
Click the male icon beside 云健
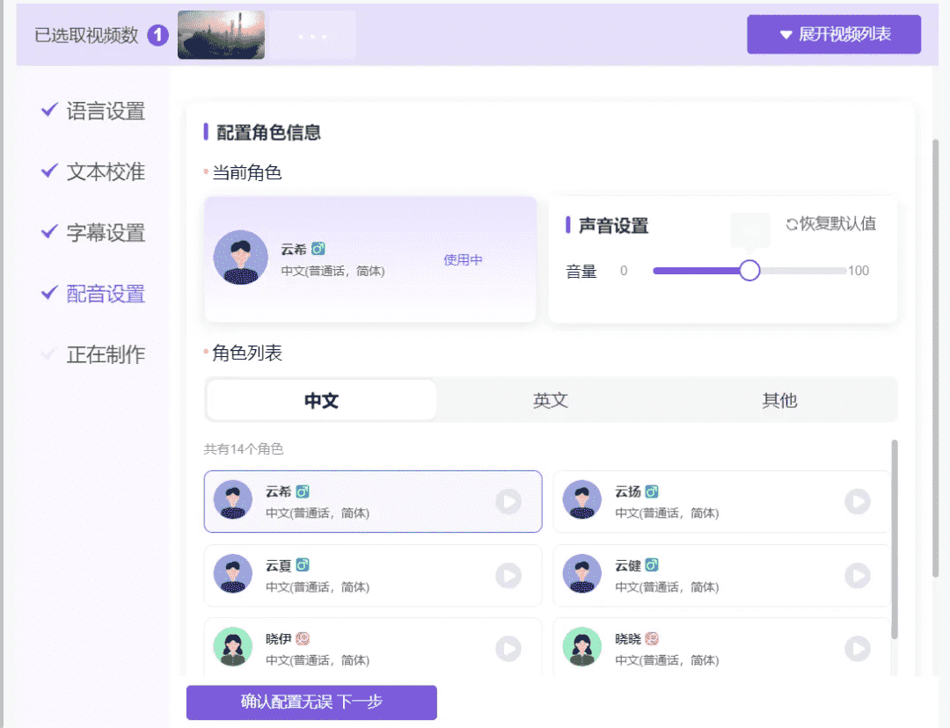point(652,565)
